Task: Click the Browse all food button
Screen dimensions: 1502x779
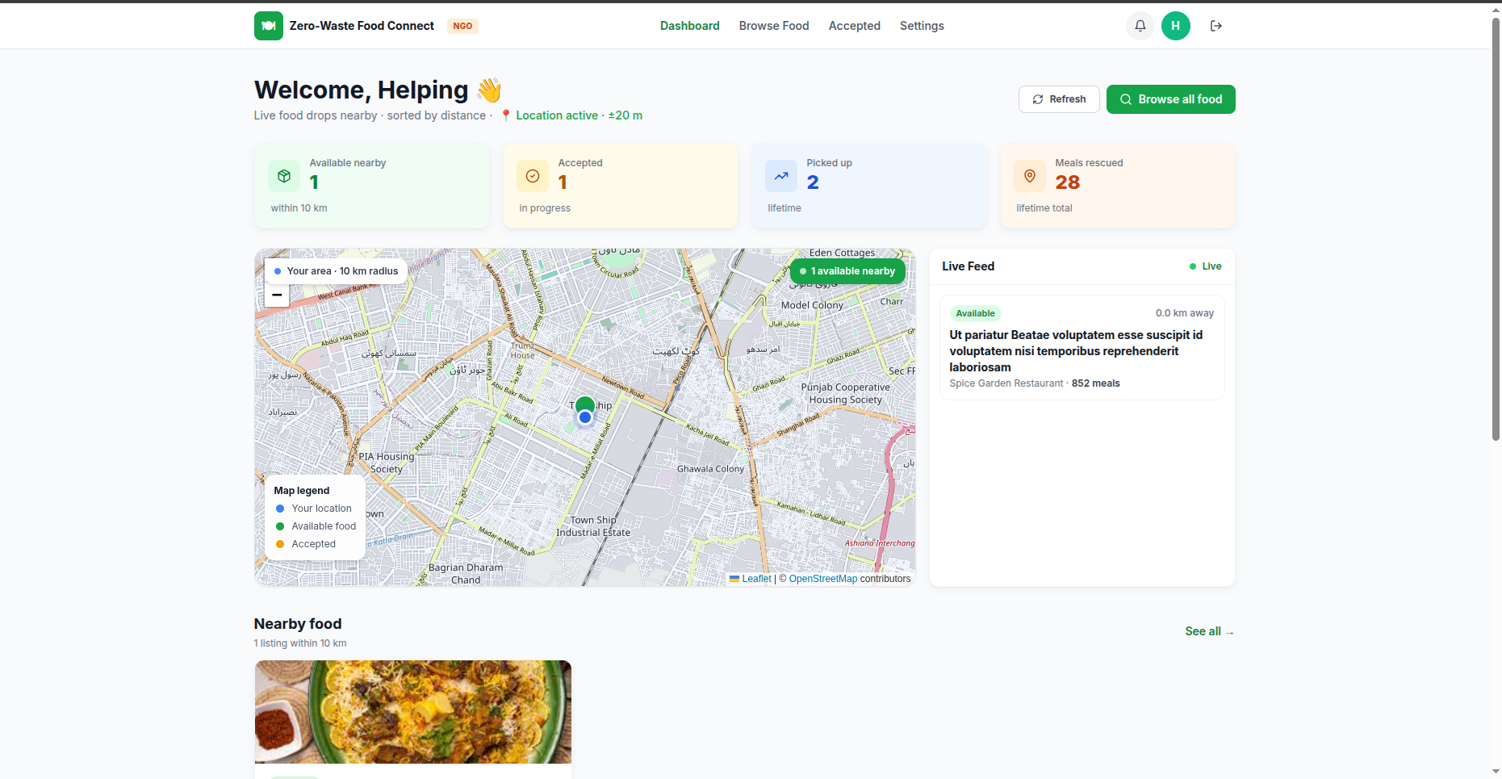Action: pyautogui.click(x=1171, y=99)
